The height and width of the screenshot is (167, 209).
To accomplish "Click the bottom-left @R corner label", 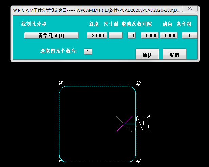I will click(x=61, y=161).
